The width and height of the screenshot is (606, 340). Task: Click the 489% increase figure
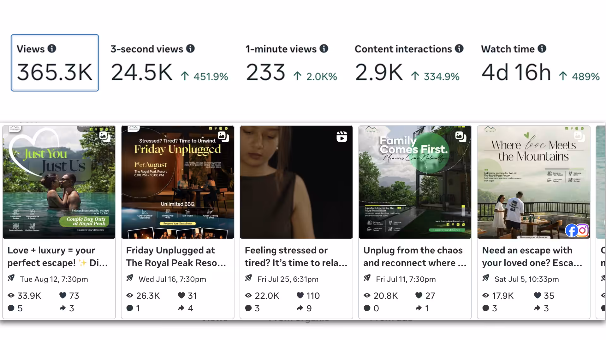pos(586,76)
